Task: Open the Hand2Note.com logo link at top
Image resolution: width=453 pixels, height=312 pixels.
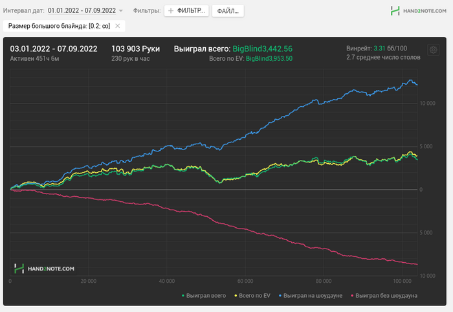Action: pos(418,11)
